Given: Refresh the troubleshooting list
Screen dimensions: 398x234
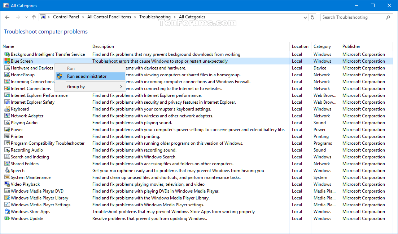Looking at the screenshot, I should click(312, 17).
